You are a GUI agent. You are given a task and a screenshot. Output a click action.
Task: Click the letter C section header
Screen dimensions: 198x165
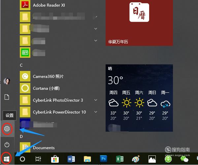[21, 65]
